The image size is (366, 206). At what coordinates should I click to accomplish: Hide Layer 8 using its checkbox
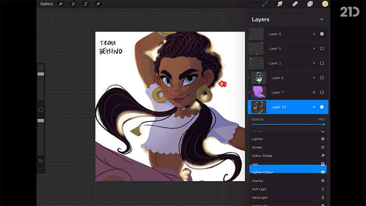pos(322,34)
